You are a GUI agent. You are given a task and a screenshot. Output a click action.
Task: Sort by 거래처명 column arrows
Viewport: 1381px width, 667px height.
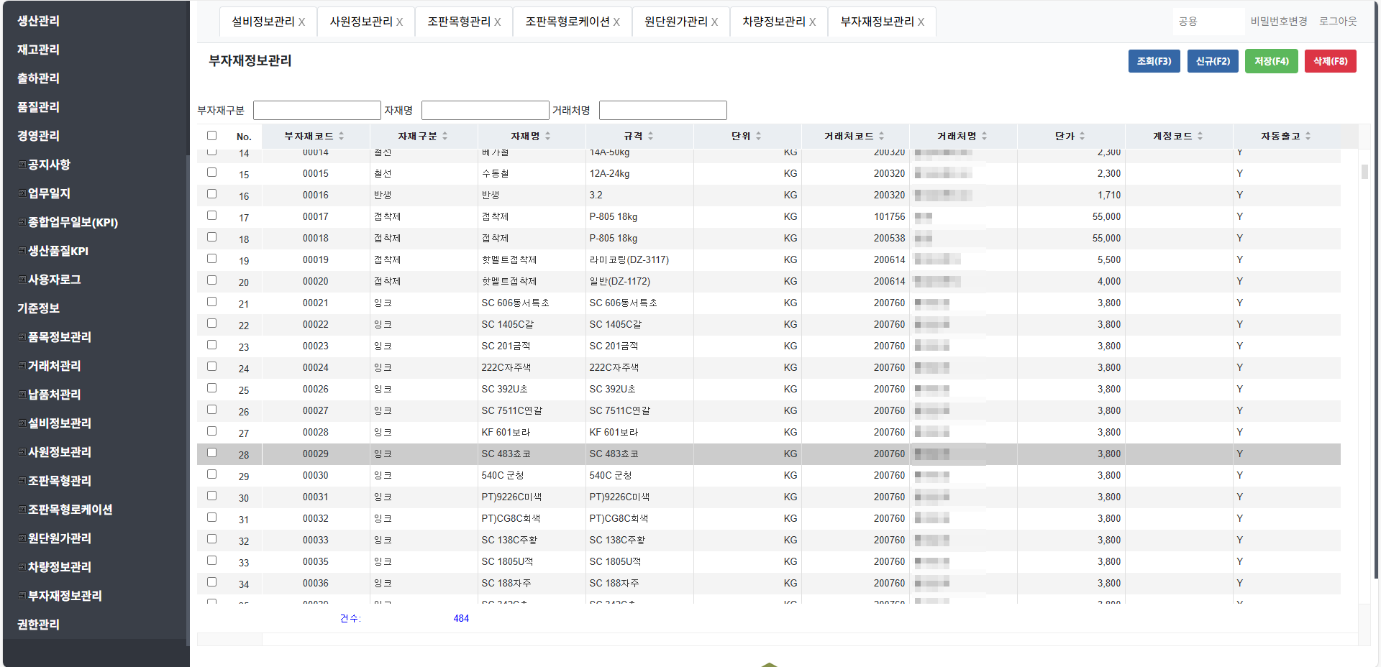tap(984, 136)
